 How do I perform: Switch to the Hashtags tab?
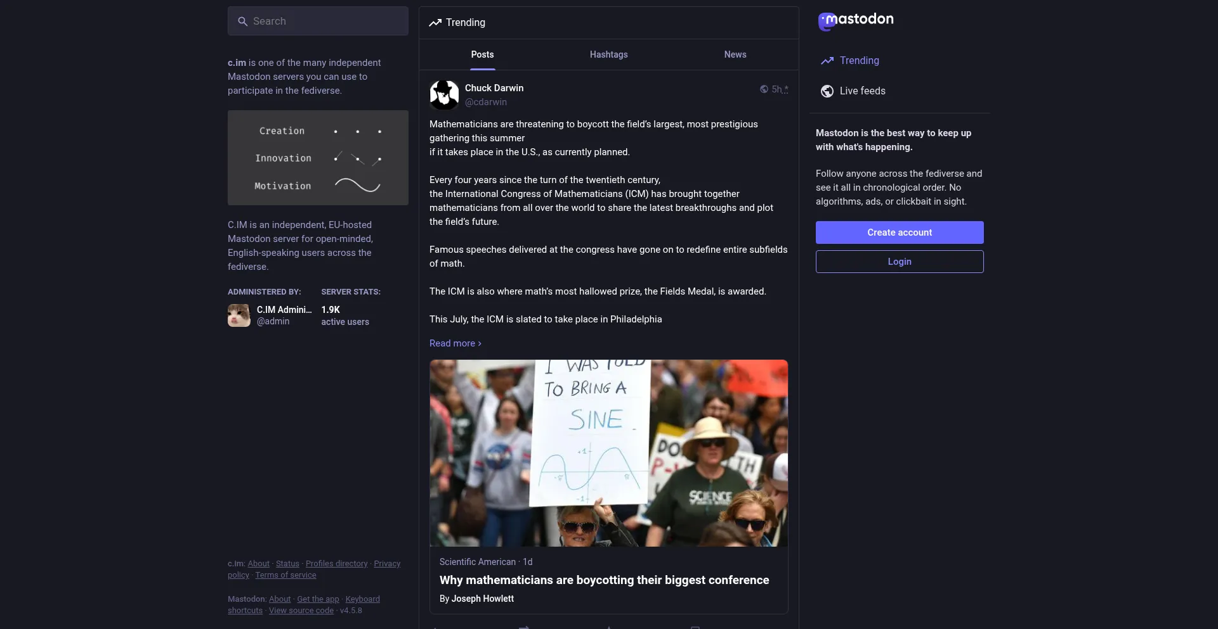609,54
